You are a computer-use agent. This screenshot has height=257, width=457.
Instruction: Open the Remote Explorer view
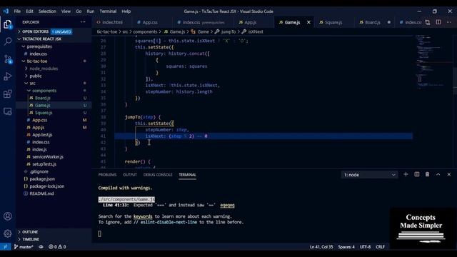(8, 111)
